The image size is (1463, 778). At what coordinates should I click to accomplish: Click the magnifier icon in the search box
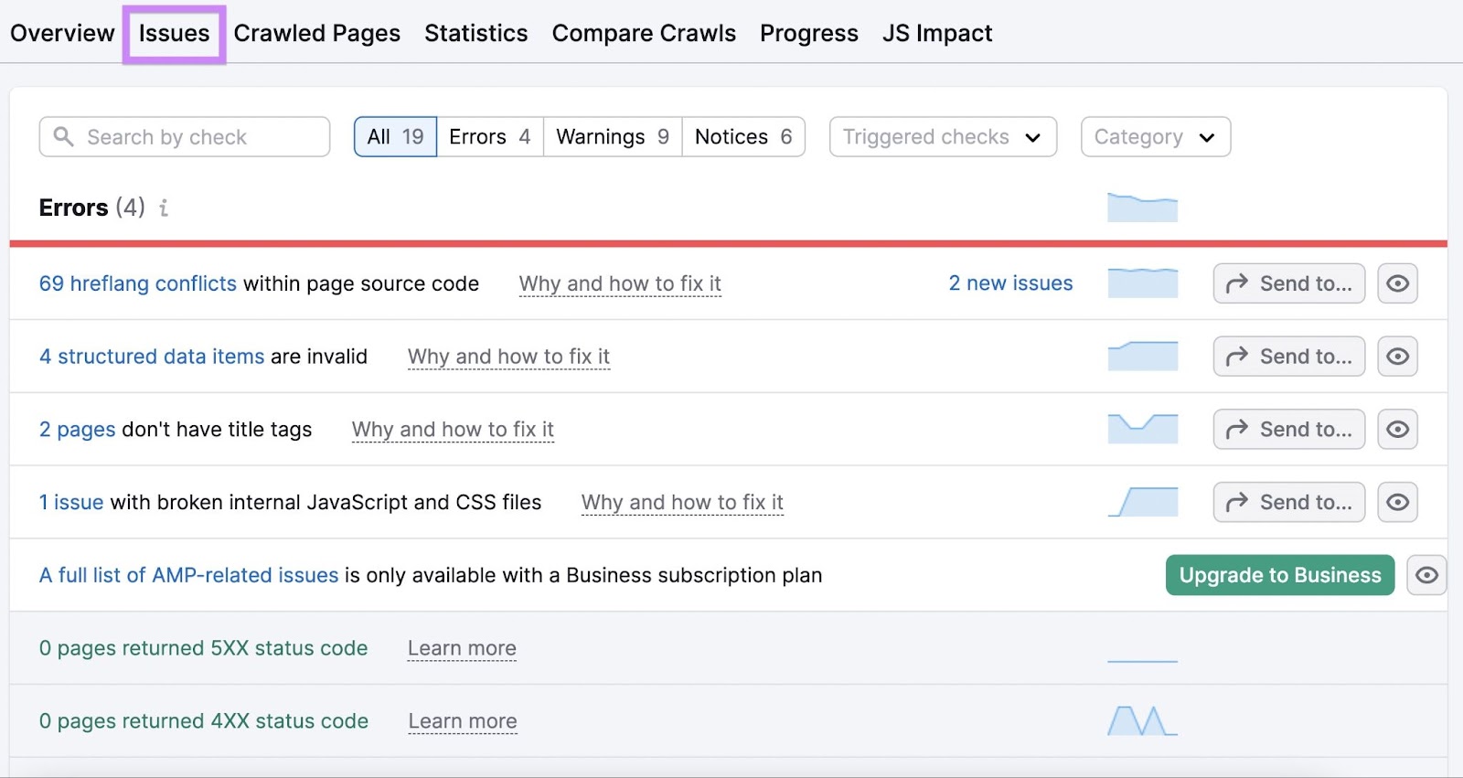point(63,136)
